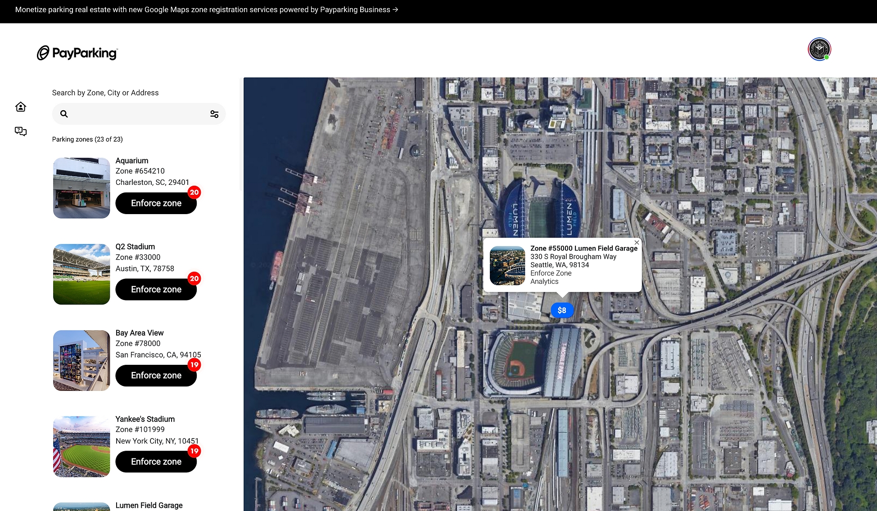
Task: Select the Q2 Stadium thumbnail image
Action: 81,274
